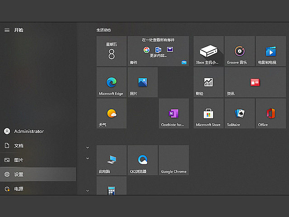Select 文档 in the left sidebar
Screen dimensions: 289x217
pos(38,146)
